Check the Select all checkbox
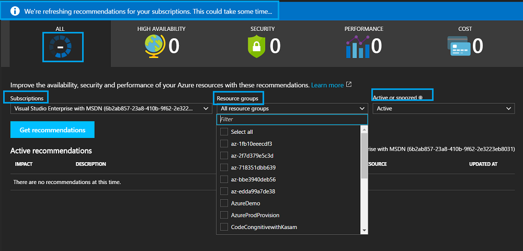 point(224,132)
